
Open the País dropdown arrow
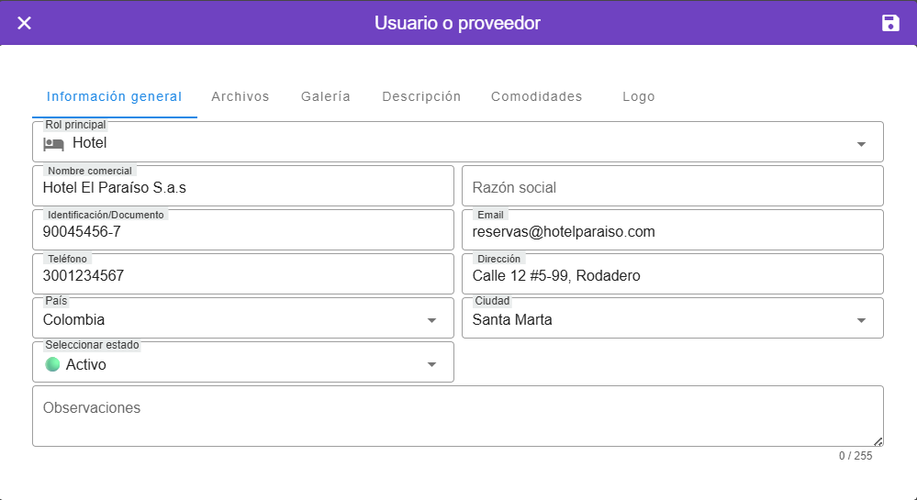point(431,320)
